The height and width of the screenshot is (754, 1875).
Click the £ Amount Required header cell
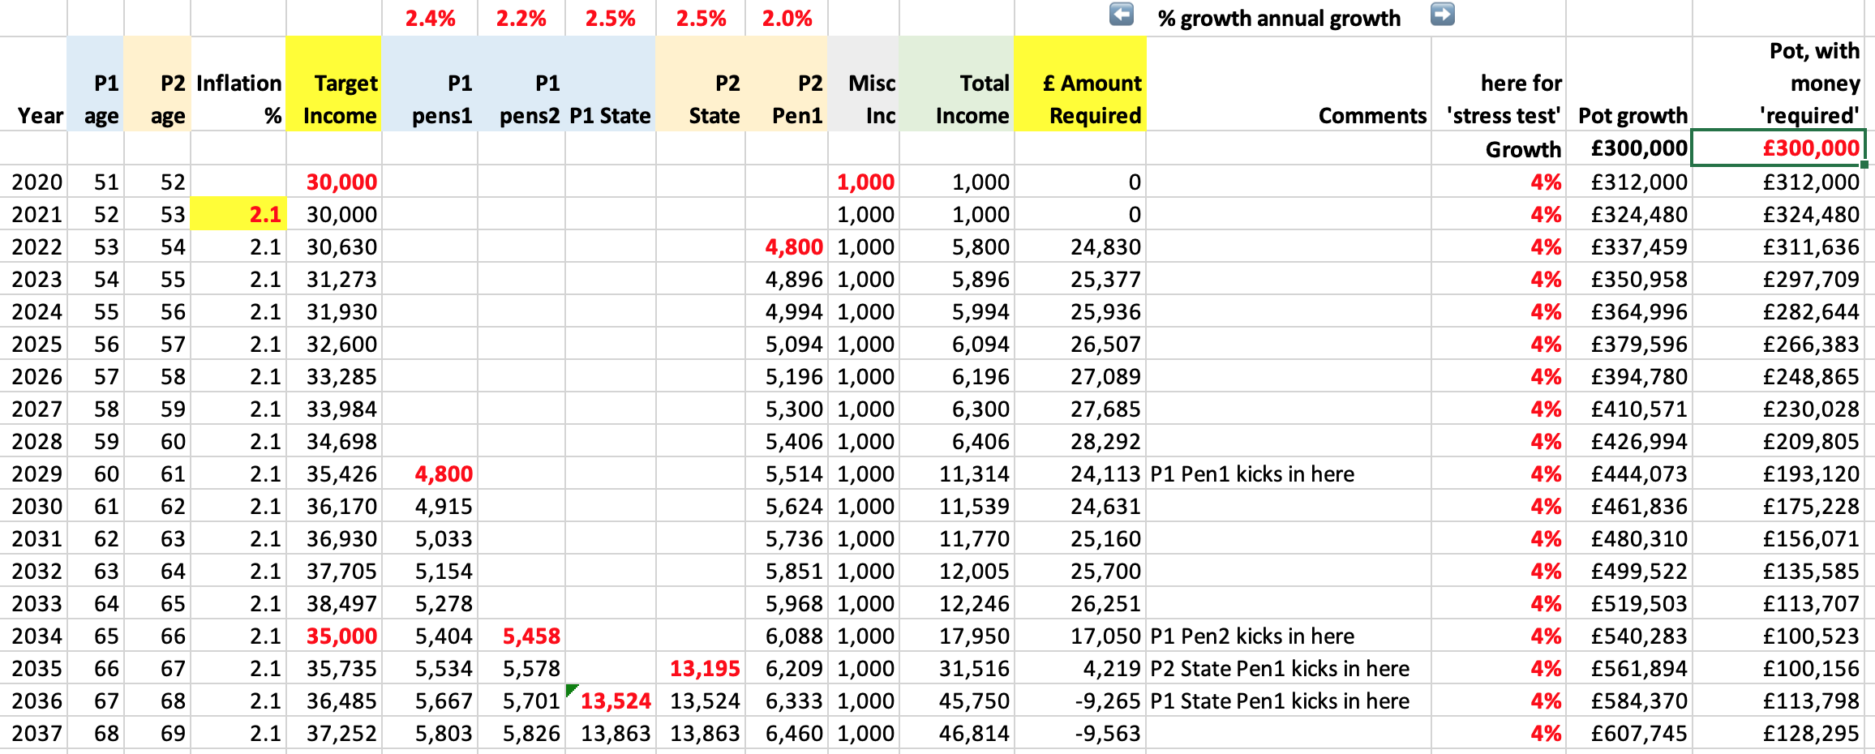1080,99
